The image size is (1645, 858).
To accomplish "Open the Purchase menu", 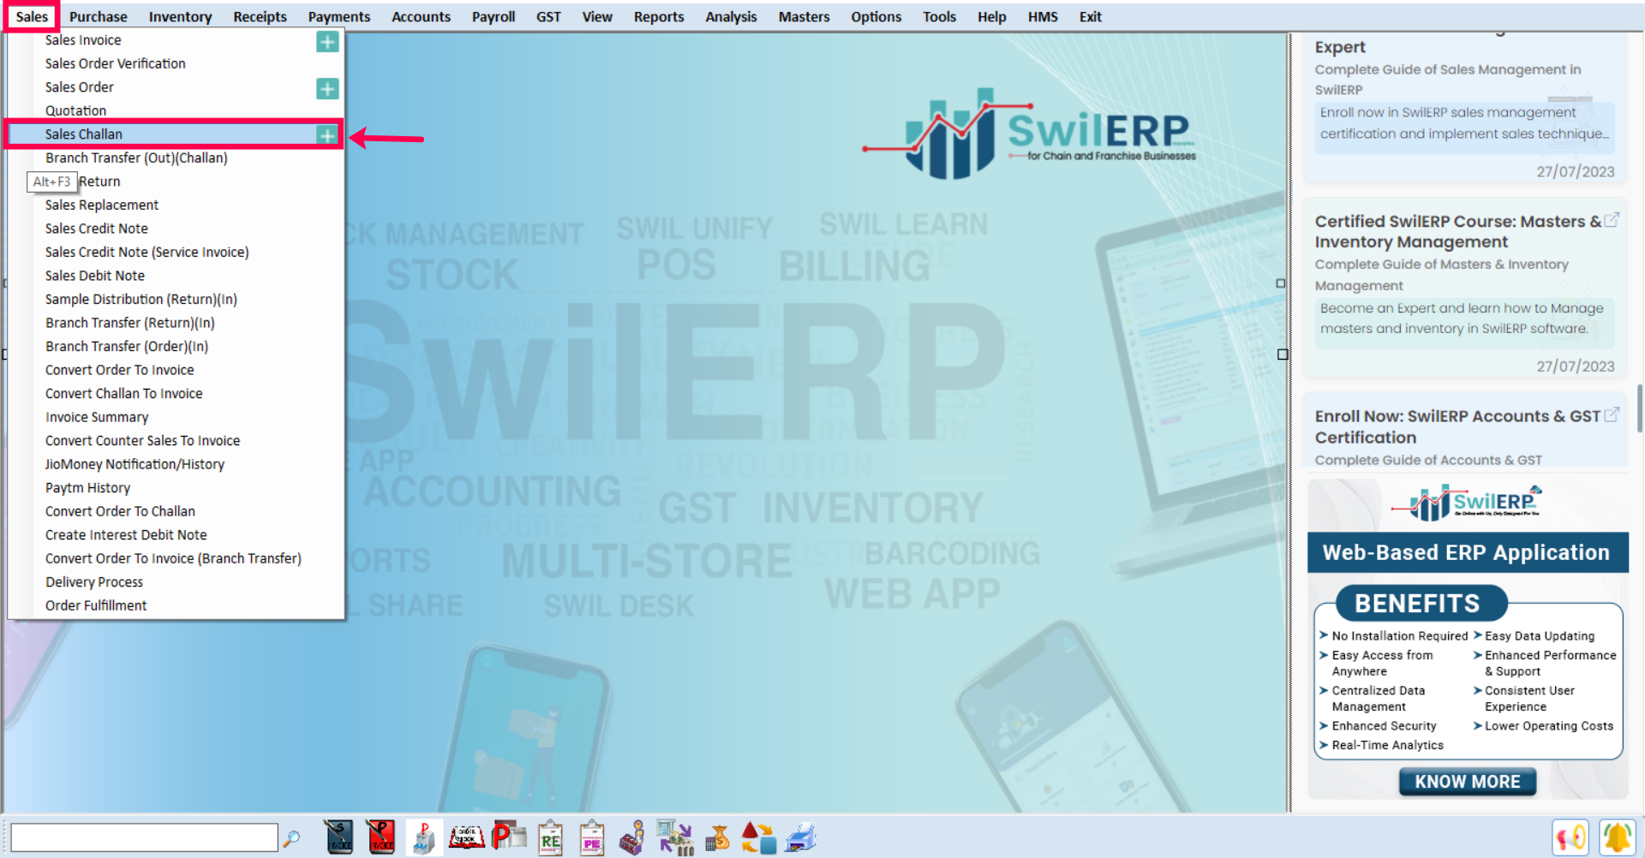I will [x=98, y=16].
